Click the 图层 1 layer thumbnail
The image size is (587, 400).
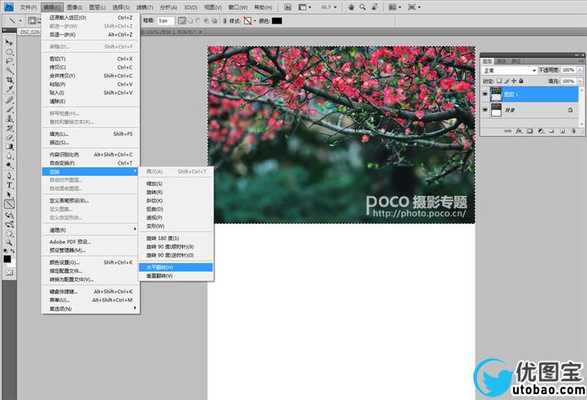497,94
